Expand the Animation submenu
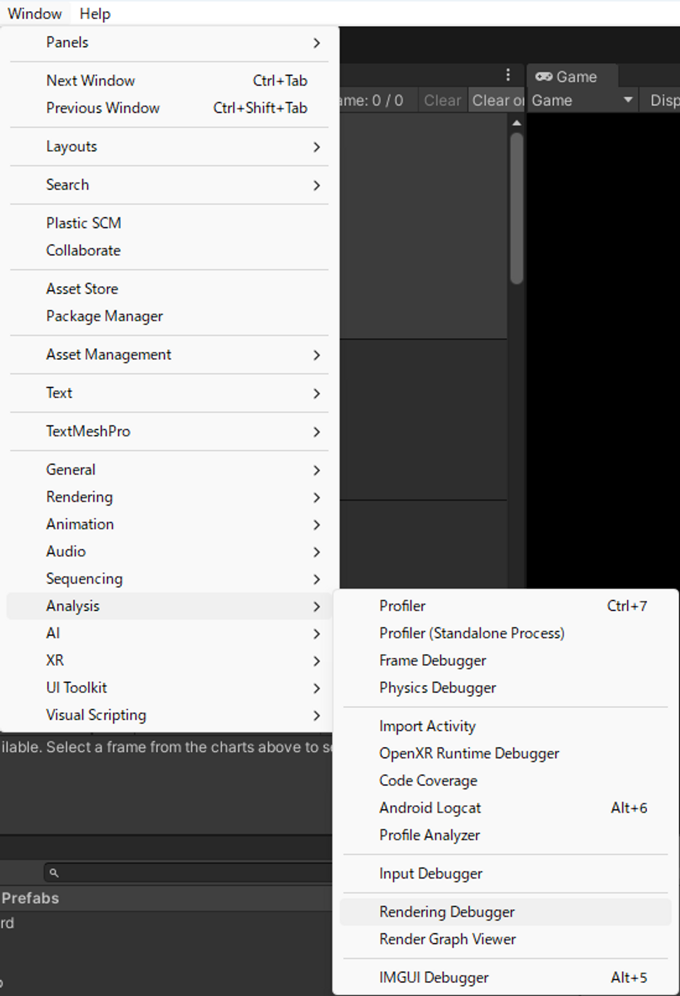The width and height of the screenshot is (680, 996). pos(169,524)
